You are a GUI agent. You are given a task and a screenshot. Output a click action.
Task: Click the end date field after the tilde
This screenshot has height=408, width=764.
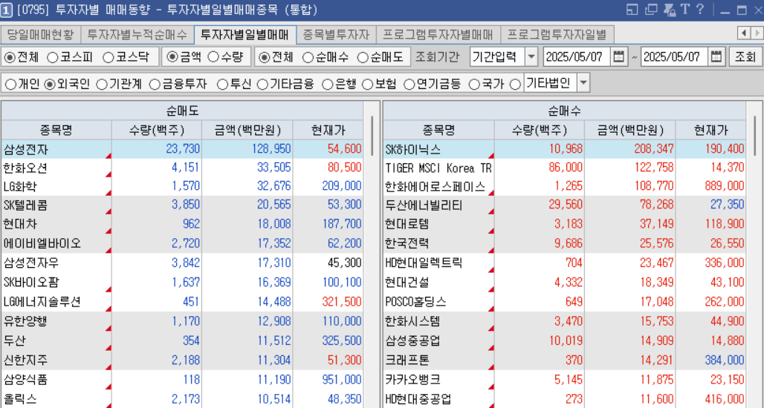click(675, 57)
